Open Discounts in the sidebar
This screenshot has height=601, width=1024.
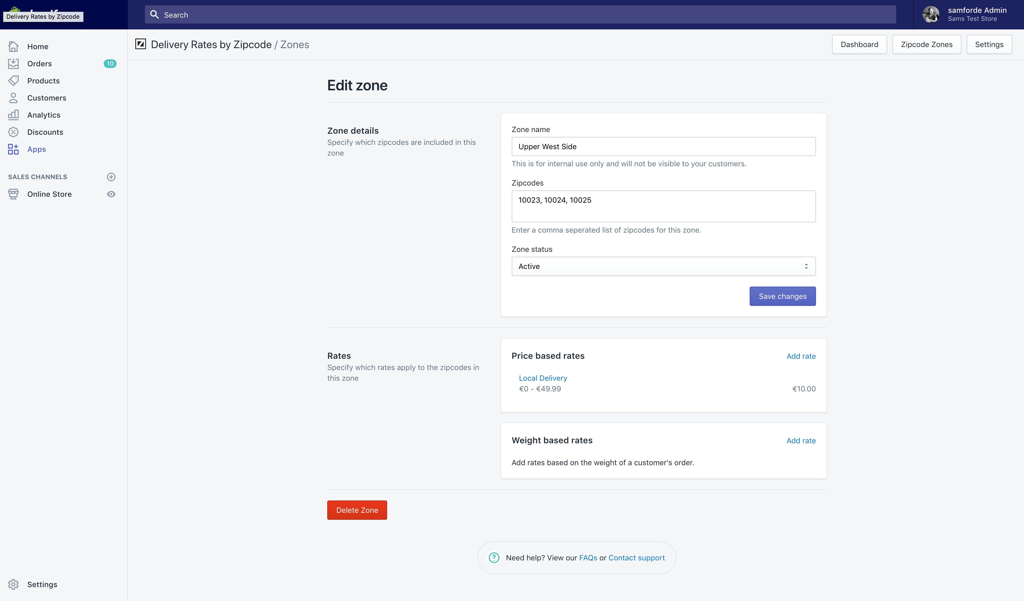[x=45, y=132]
